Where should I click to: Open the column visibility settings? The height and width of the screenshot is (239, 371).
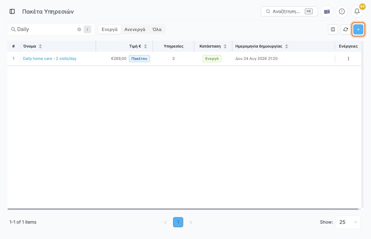pyautogui.click(x=333, y=29)
